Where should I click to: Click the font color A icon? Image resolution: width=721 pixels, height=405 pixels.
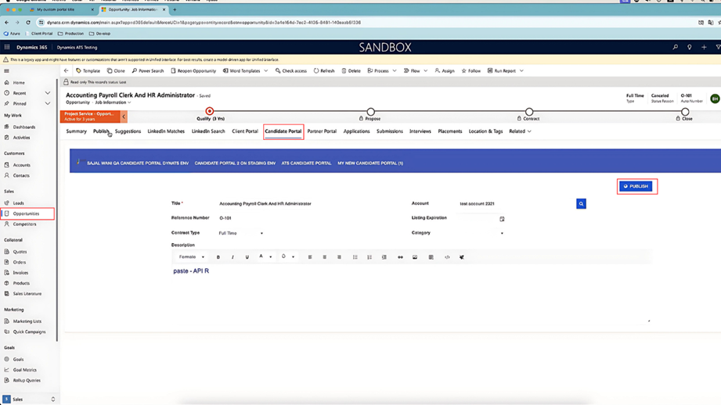click(261, 256)
